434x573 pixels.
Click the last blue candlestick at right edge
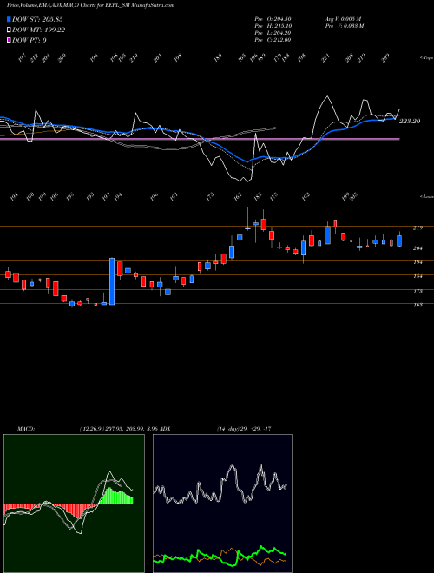click(x=399, y=240)
